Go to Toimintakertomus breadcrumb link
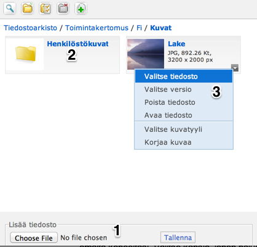Screen dimensions: 257x247 97,28
